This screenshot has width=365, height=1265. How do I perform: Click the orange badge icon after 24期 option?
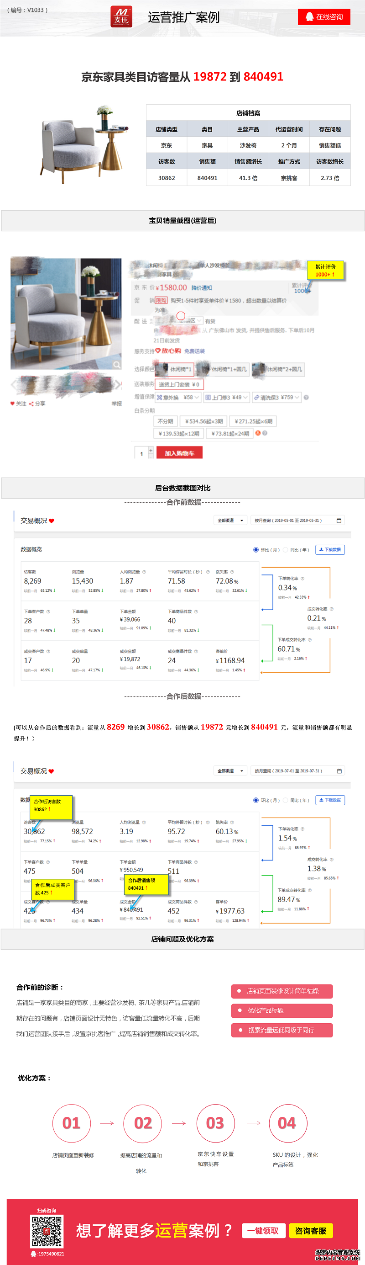click(258, 433)
